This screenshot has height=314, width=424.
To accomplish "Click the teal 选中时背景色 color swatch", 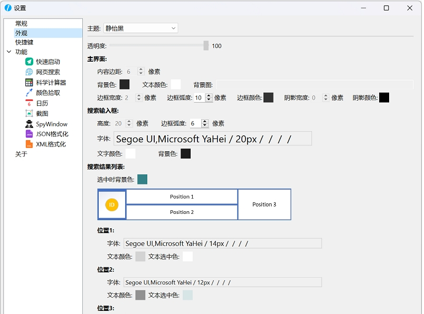I will pos(142,179).
